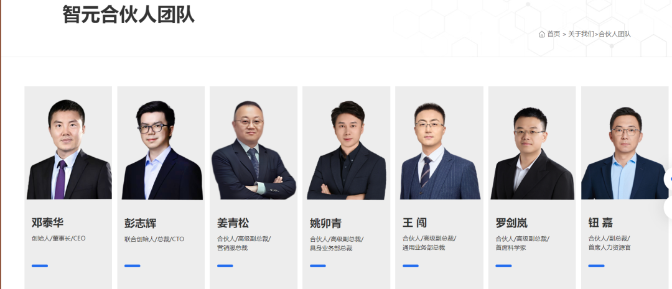Click the name 邓泰华
Viewport: 672px width, 289px height.
coord(47,222)
